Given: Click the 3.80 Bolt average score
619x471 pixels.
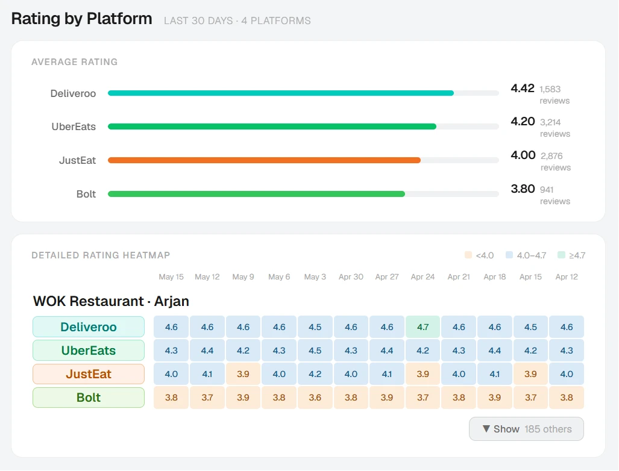Looking at the screenshot, I should 523,189.
